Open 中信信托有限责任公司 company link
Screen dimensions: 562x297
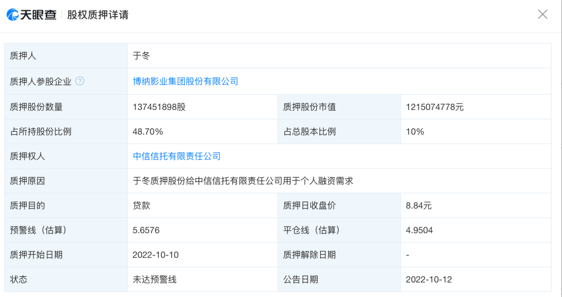(x=177, y=156)
